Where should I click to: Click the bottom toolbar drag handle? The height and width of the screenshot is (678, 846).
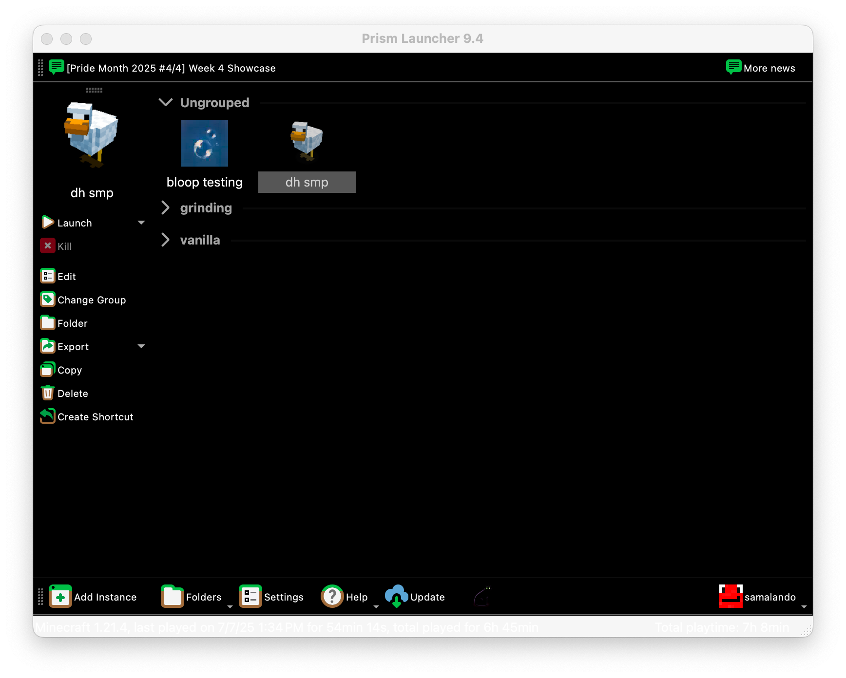point(40,596)
